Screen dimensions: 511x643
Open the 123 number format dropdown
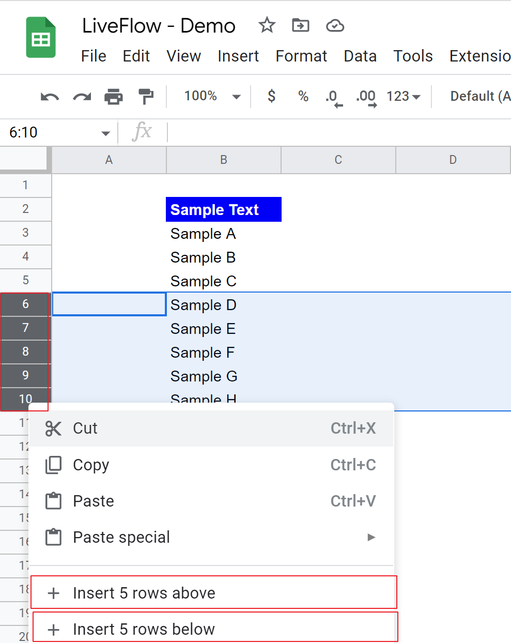click(x=402, y=96)
